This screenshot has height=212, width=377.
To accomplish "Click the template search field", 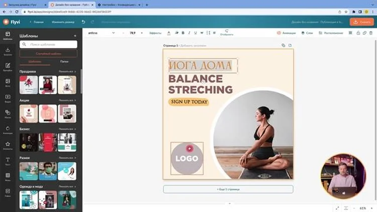I will [48, 44].
